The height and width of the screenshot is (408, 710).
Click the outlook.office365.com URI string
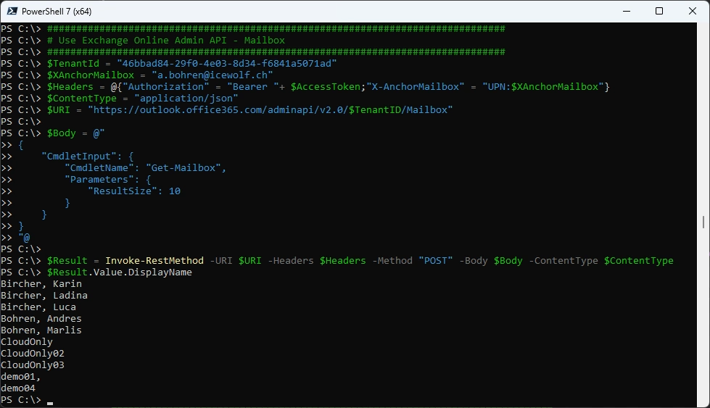[x=270, y=110]
